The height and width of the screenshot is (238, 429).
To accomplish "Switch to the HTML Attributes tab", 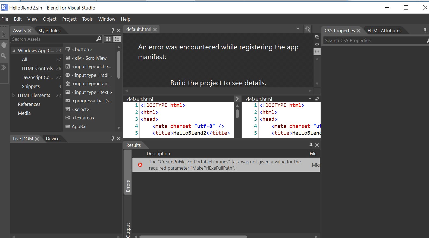I will 384,31.
